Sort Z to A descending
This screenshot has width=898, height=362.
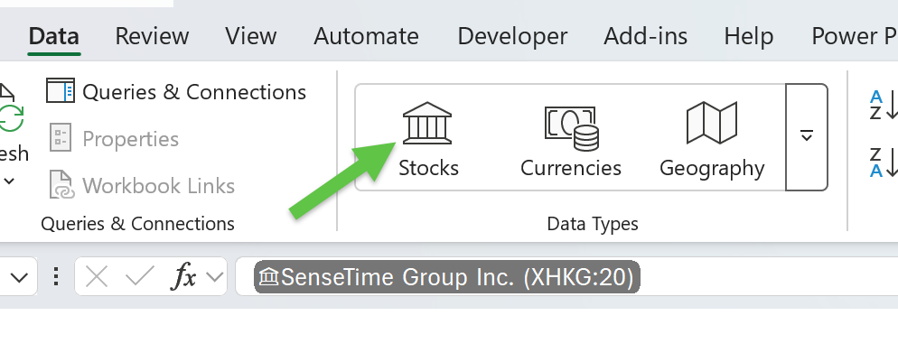[884, 162]
